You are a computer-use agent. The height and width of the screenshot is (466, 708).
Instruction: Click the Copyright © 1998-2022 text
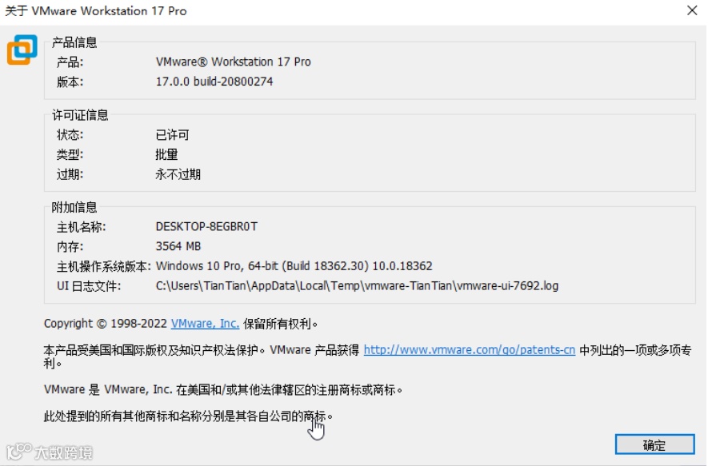[106, 324]
